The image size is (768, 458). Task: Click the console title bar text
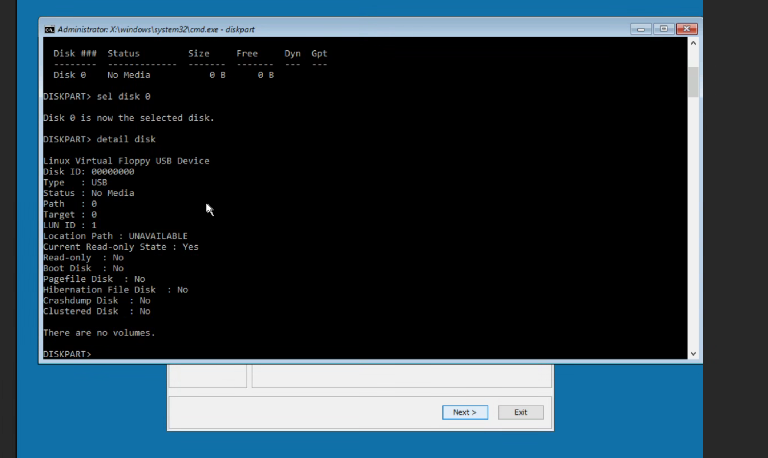[156, 29]
